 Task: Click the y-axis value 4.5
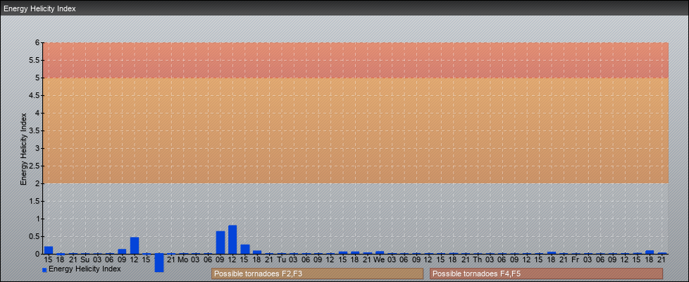(x=35, y=95)
